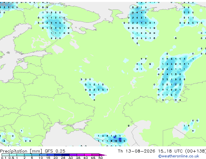
Task: Click the 'Th 13-08-2026' date text
Action: (136, 151)
